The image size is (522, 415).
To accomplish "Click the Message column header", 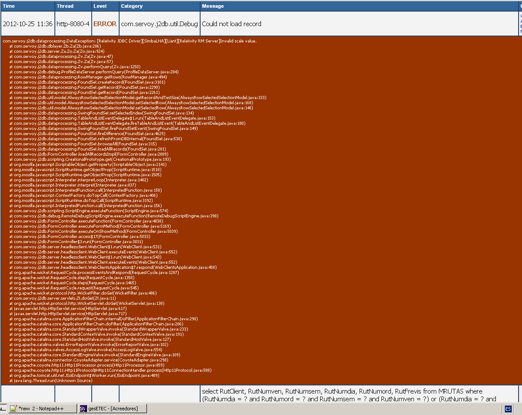I will point(359,6).
